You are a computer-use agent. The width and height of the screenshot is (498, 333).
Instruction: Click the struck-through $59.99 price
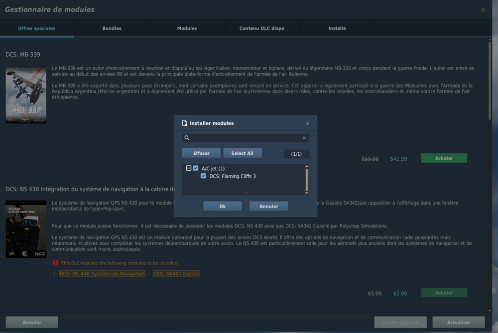pos(370,159)
